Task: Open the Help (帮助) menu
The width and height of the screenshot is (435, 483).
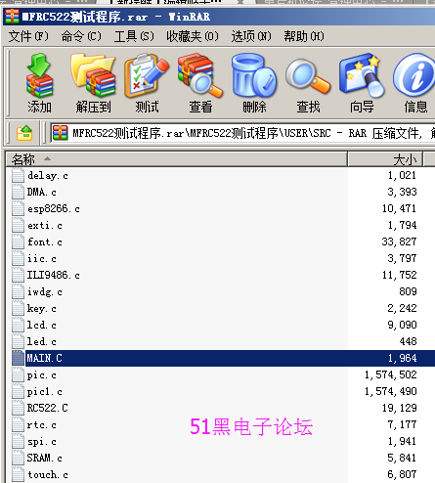Action: (x=304, y=36)
